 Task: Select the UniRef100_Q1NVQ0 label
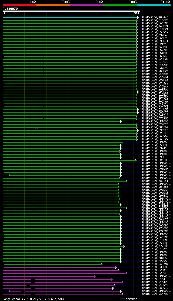click(155, 294)
